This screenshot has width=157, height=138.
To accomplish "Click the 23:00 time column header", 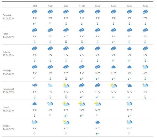I will point(145,5).
